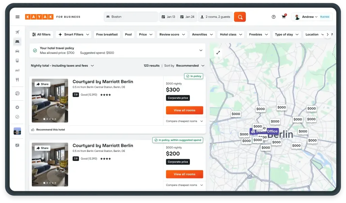
Task: Open the help question mark icon
Action: [x=273, y=17]
